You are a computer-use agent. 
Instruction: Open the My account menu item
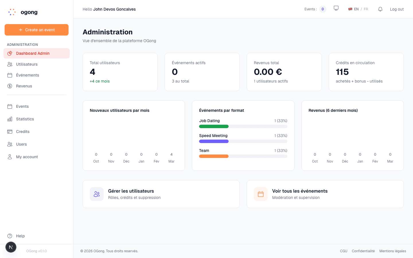[27, 157]
